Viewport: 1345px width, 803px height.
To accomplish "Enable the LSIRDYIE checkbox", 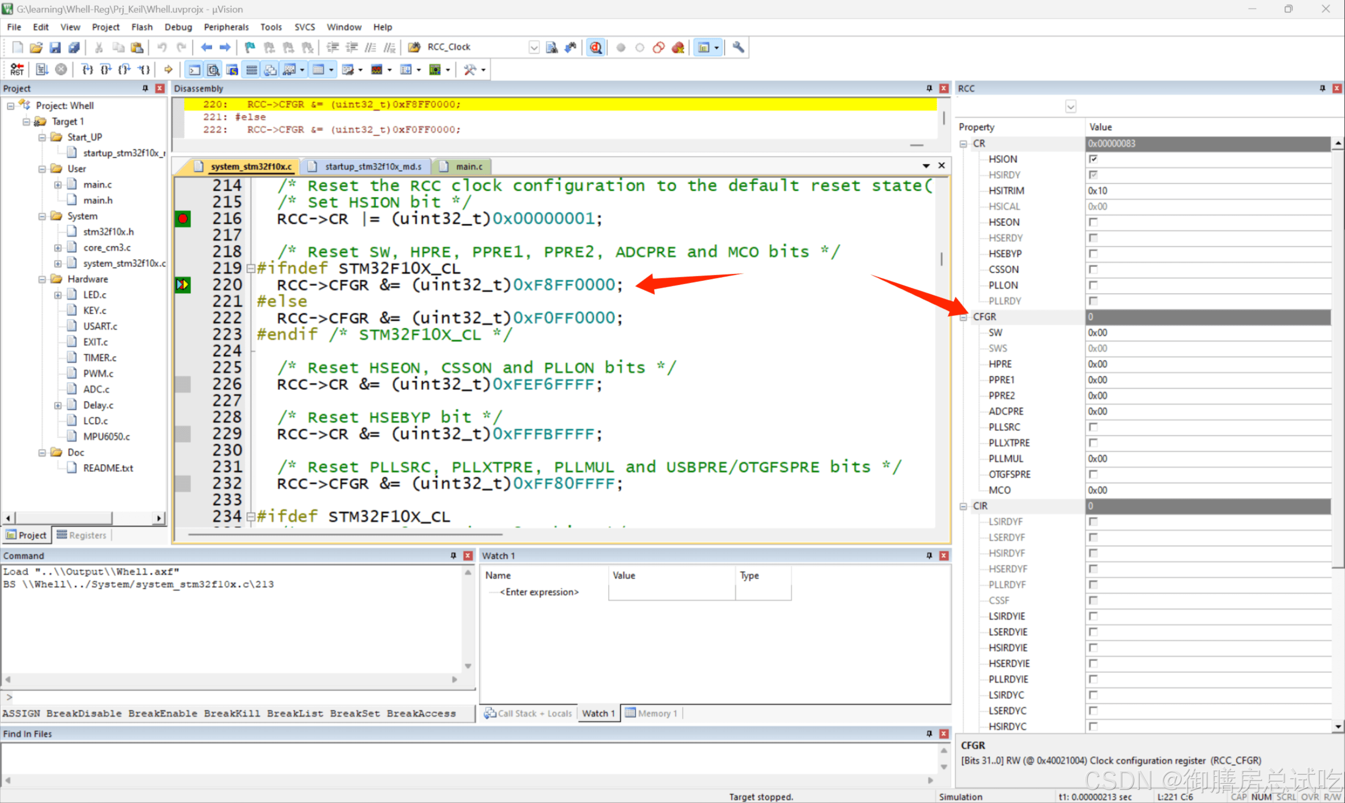I will pos(1093,616).
